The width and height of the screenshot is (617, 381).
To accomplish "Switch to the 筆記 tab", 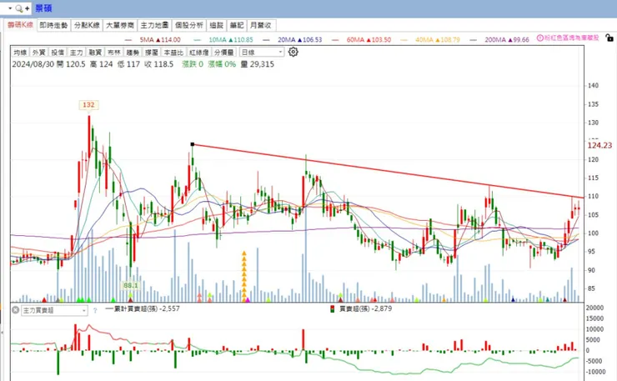I will [x=237, y=25].
